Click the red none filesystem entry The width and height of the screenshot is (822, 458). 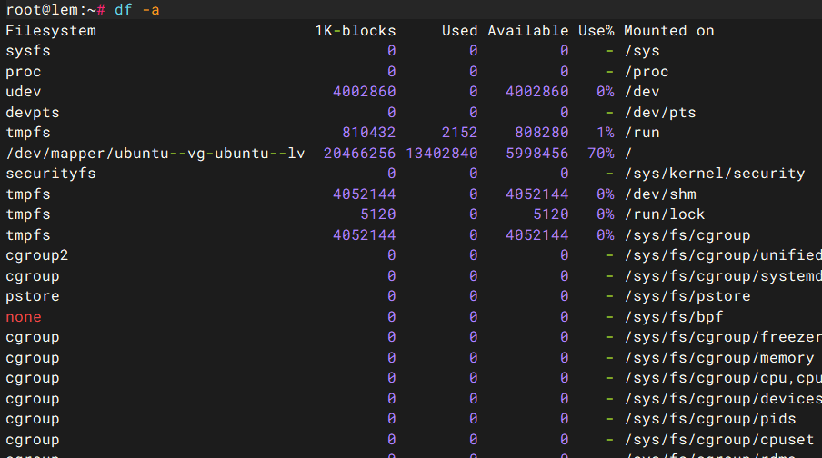click(x=24, y=317)
